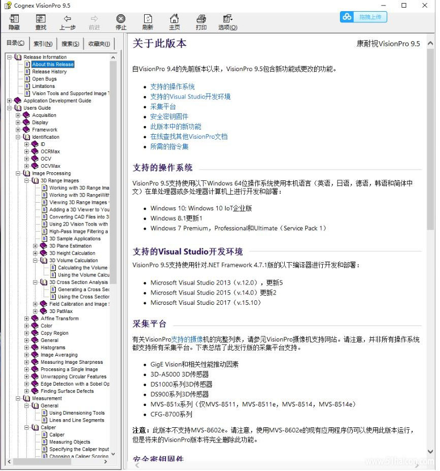
Task: Open the 所需的指令集 link
Action: [169, 147]
